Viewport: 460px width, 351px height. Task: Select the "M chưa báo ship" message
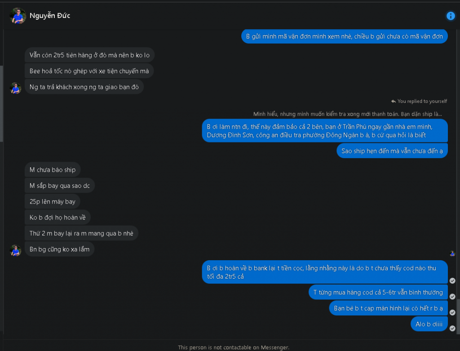pos(53,169)
